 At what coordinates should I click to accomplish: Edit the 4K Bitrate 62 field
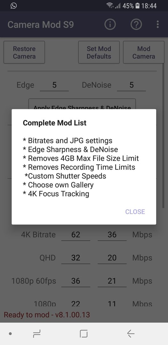click(76, 235)
